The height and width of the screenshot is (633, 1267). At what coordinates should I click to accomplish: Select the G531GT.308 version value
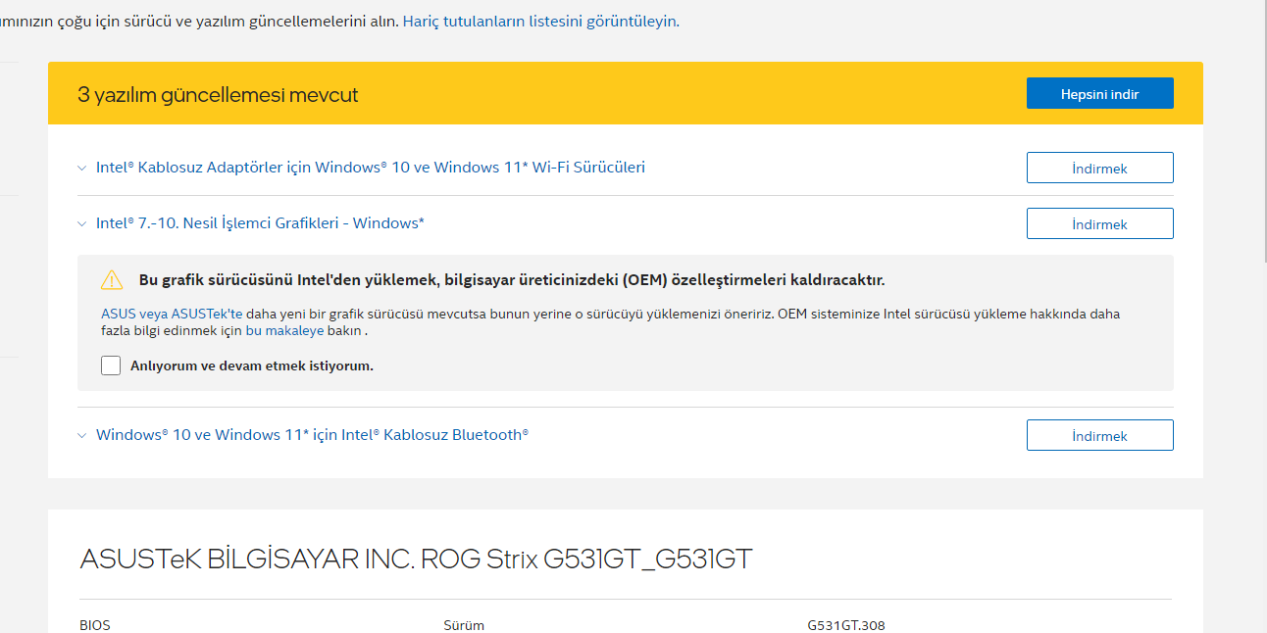846,625
